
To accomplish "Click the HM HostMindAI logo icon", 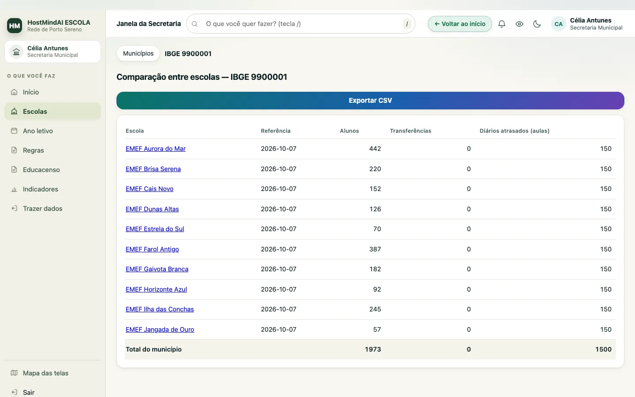I will coord(15,26).
